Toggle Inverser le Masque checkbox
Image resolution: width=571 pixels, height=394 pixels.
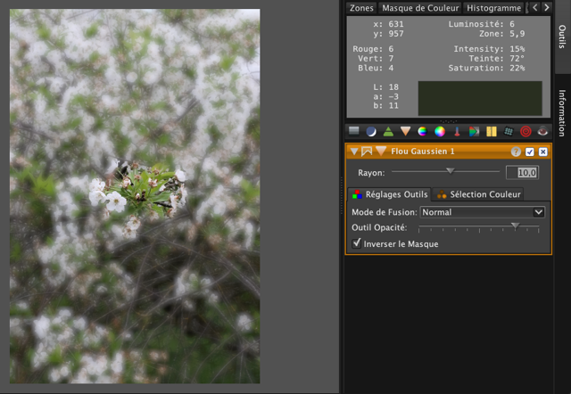358,243
